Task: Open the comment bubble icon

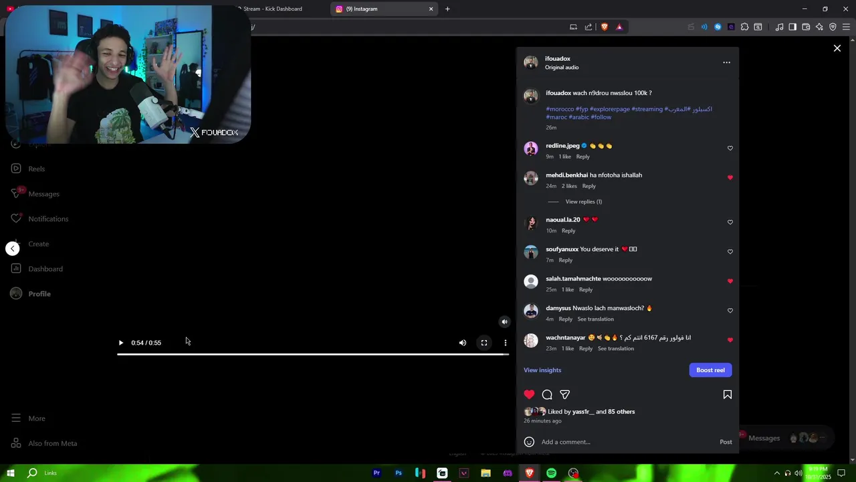Action: (x=547, y=394)
